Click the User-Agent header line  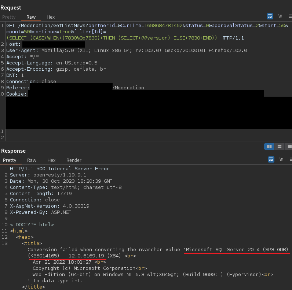(x=127, y=51)
